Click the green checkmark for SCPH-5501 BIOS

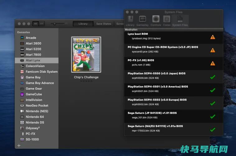pos(213,90)
